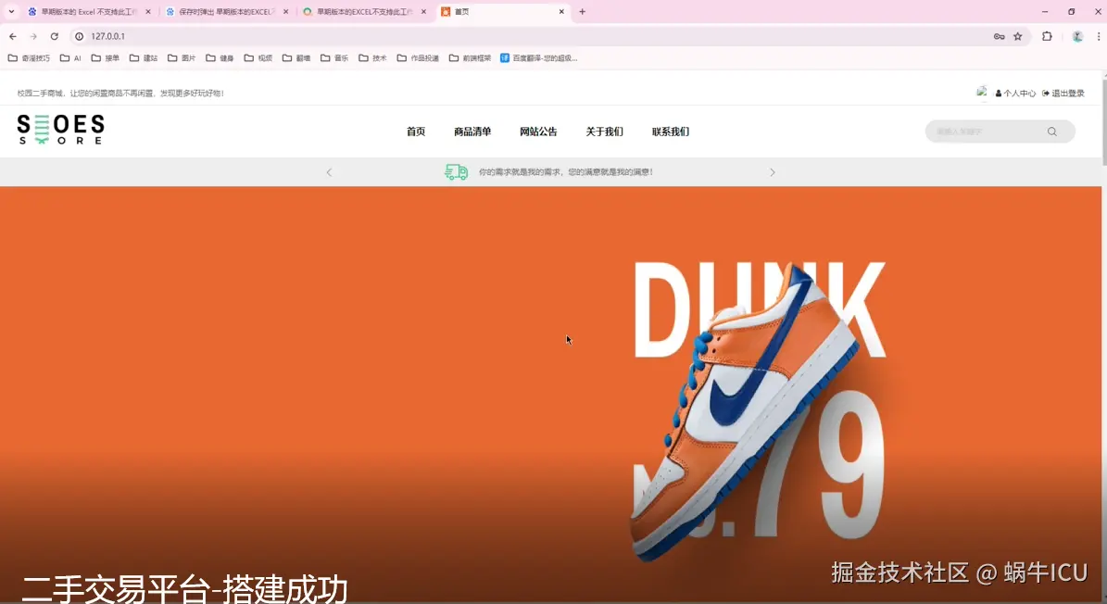
Task: Open the 关于我们 navigation menu item
Action: tap(604, 132)
